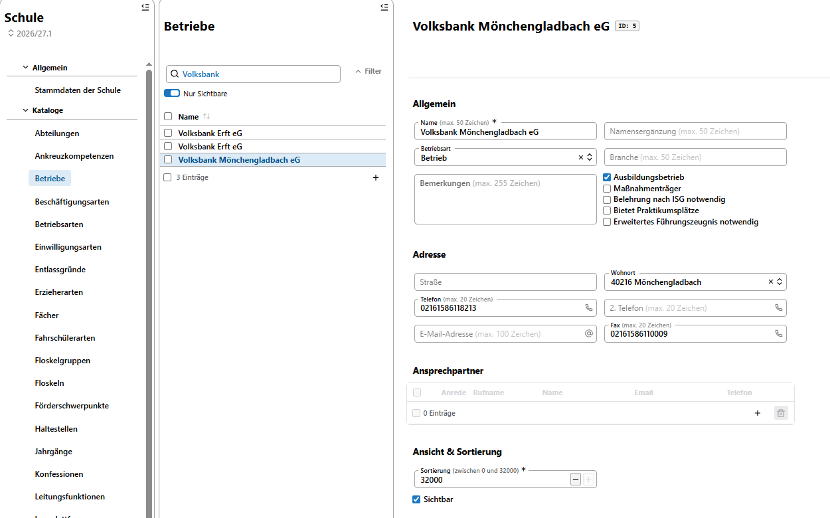The image size is (830, 518).
Task: Collapse the Allgemein section
Action: (x=25, y=68)
